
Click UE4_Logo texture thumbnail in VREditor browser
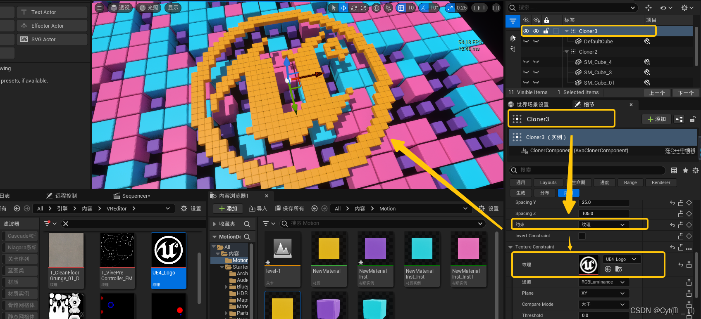[169, 250]
